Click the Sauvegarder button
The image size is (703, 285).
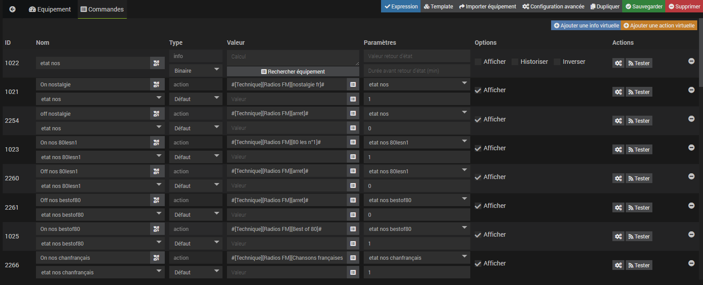coord(643,7)
